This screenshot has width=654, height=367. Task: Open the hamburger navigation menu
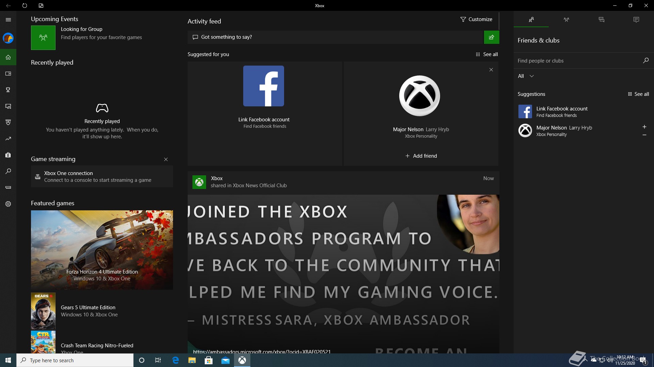coord(8,20)
